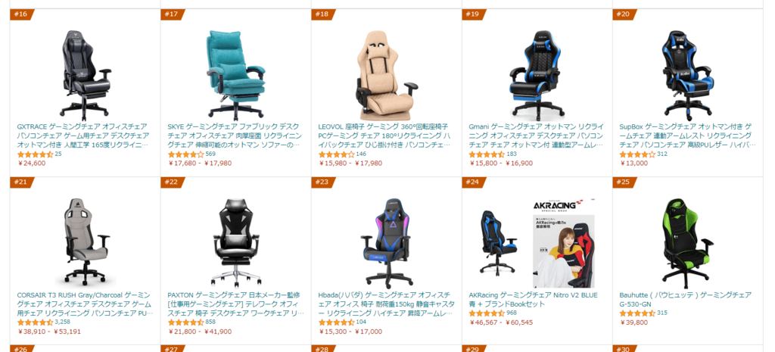View the 3,258 reviews for CORSAIR chair
The width and height of the screenshot is (775, 352).
(62, 322)
